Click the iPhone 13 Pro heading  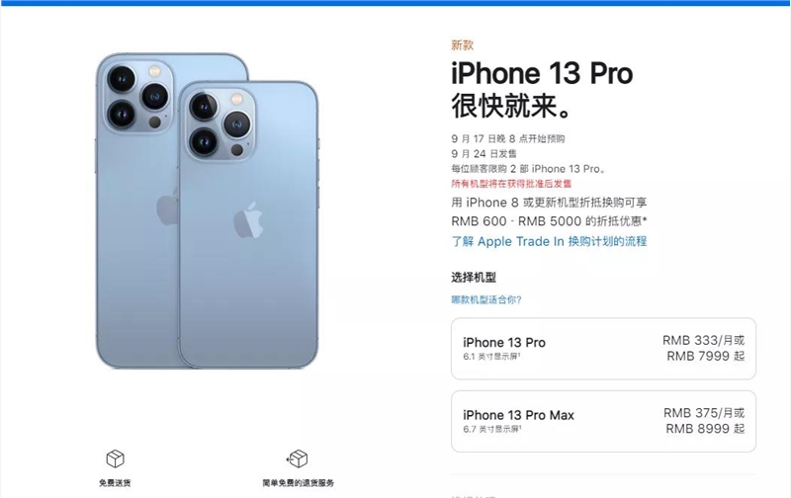pos(542,73)
